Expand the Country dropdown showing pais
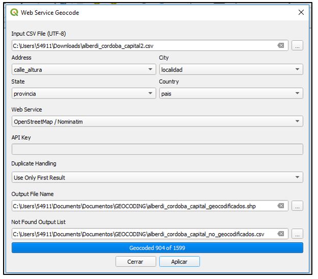This screenshot has height=279, width=318. [x=231, y=93]
